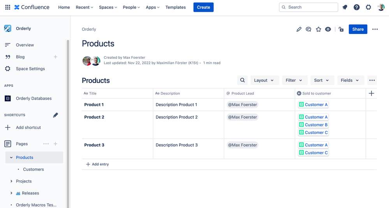
Task: Collapse the Products page tree item
Action: coord(11,157)
